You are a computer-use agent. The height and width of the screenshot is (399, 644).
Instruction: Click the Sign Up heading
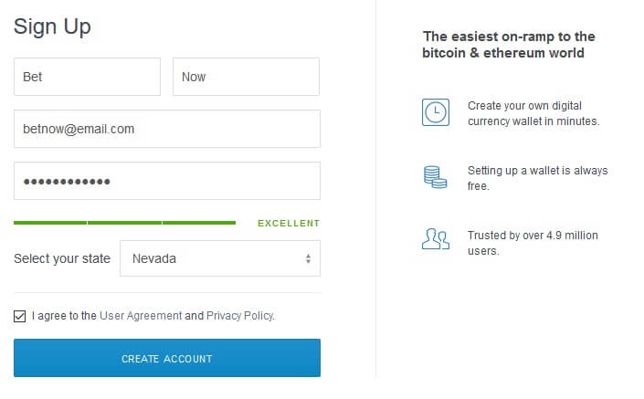click(x=52, y=27)
